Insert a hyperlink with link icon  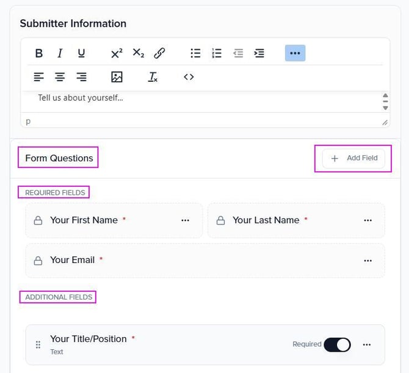tap(159, 53)
